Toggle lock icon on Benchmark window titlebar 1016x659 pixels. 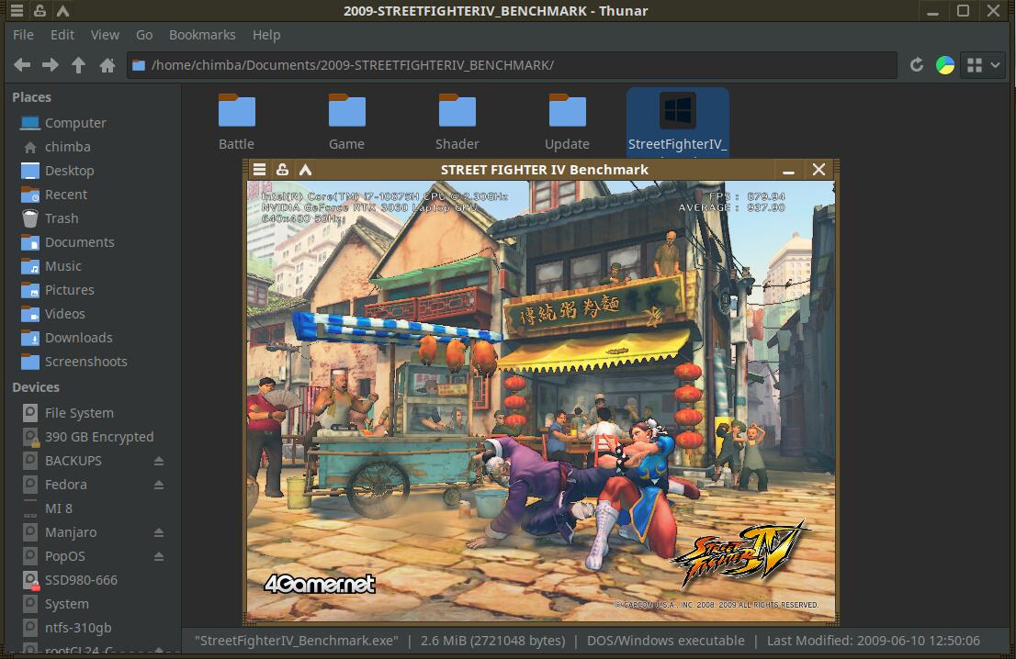coord(283,170)
